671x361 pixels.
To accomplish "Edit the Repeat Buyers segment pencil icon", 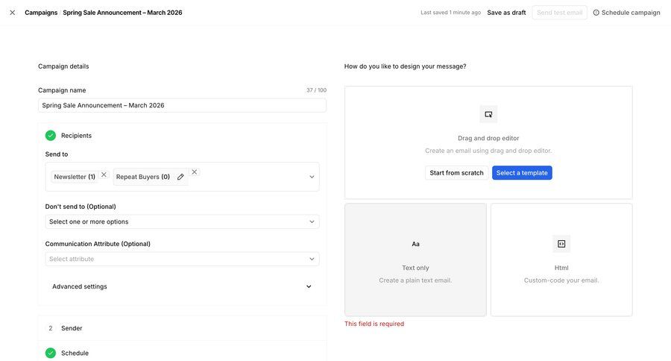I will (180, 177).
